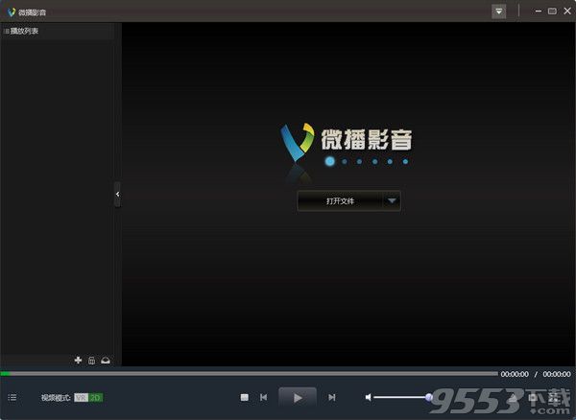Screen dimensions: 576x420
Task: Click the volume slider handle
Action: click(429, 397)
